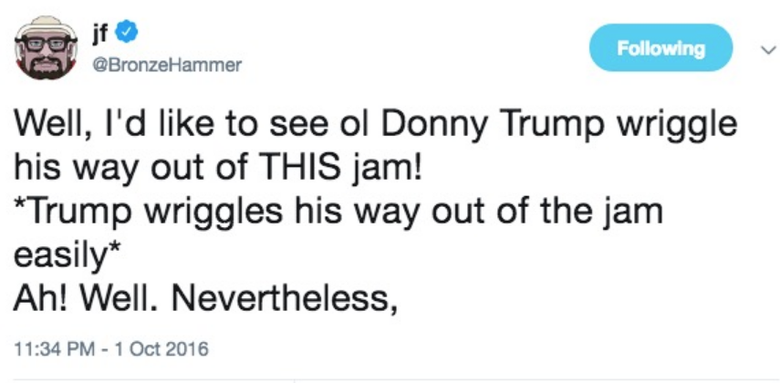Click the Following button
780x383 pixels.
pyautogui.click(x=660, y=48)
